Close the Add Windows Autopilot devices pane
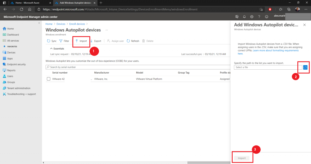This screenshot has width=311, height=164. [x=304, y=25]
